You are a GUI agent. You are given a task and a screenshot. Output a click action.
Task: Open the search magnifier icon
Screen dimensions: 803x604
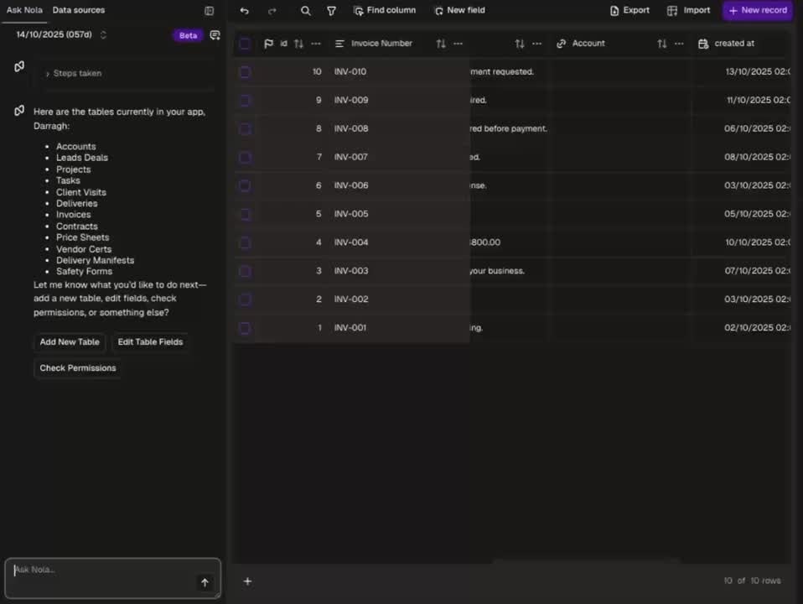[305, 11]
